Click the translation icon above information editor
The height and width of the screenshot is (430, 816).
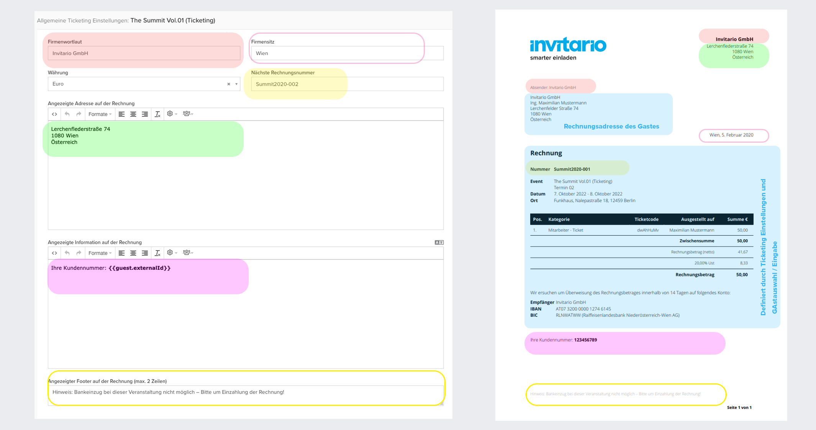(439, 242)
